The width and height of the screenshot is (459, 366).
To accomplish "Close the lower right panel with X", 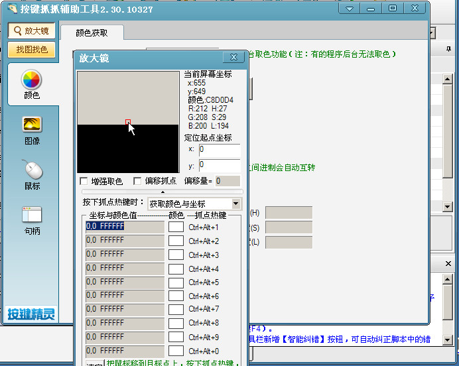I will [x=448, y=264].
